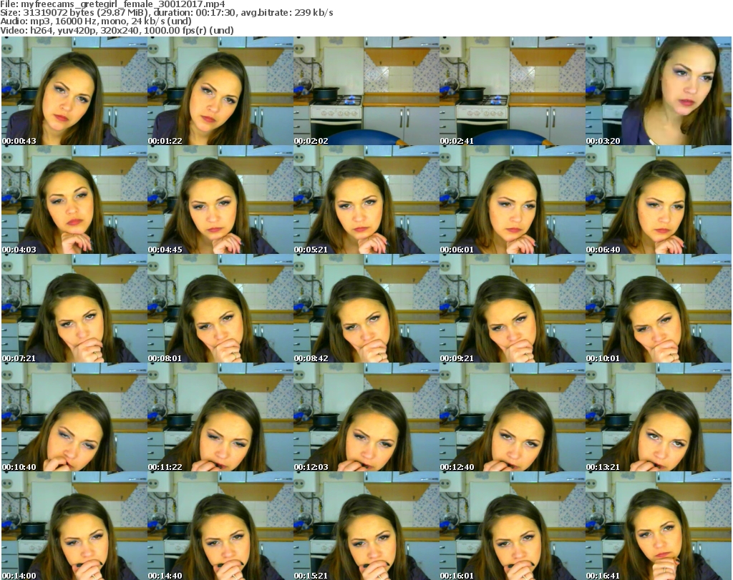Choose the thumbnail stamped 00:12:03
Image resolution: width=733 pixels, height=580 pixels.
[x=366, y=418]
